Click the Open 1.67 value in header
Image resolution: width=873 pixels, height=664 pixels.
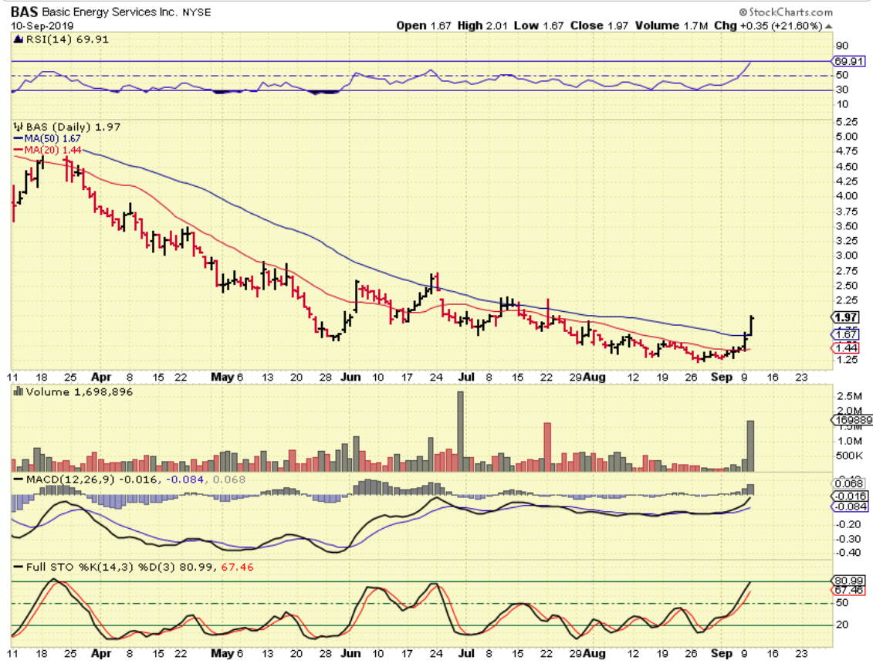[x=424, y=25]
